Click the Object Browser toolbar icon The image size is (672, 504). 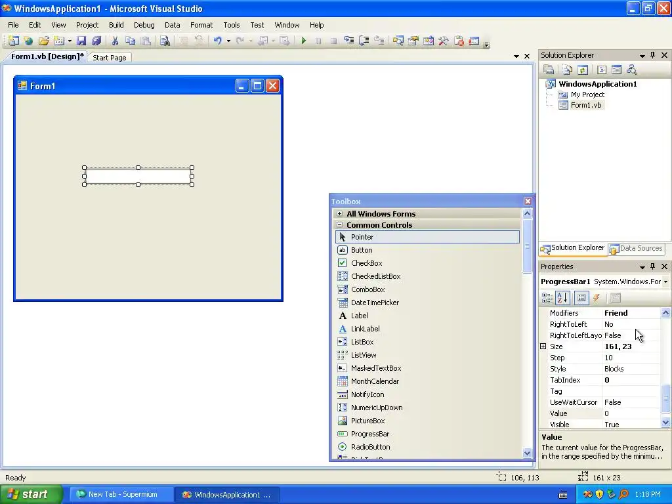(428, 41)
